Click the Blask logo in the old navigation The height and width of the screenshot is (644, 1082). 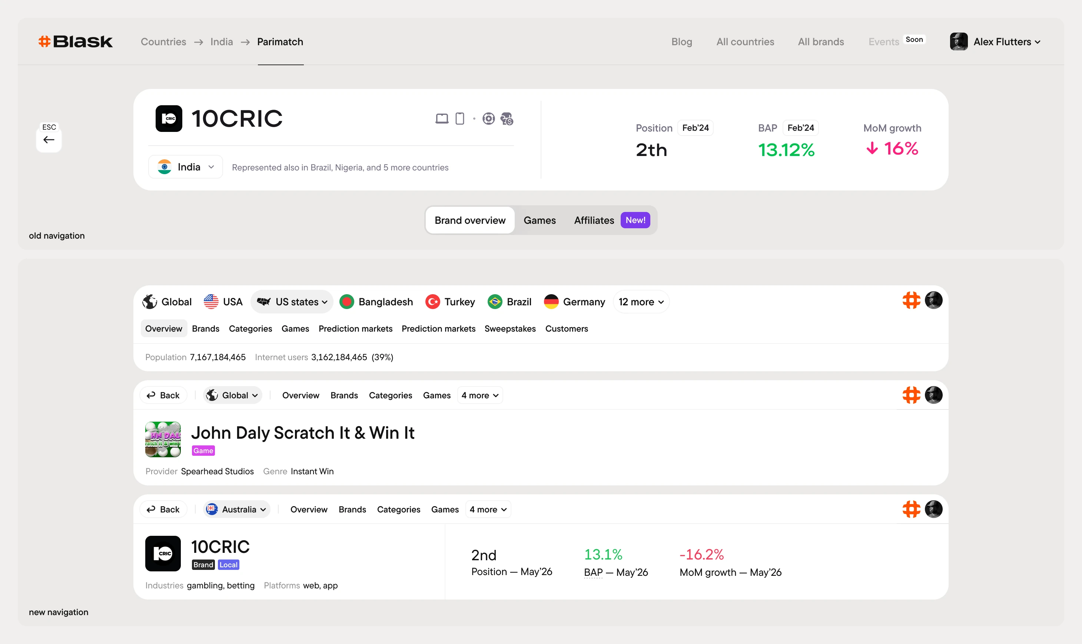(76, 42)
